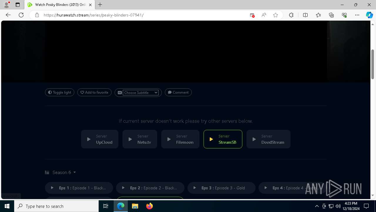Open network settings tray icon
Image resolution: width=376 pixels, height=212 pixels.
[x=331, y=206]
